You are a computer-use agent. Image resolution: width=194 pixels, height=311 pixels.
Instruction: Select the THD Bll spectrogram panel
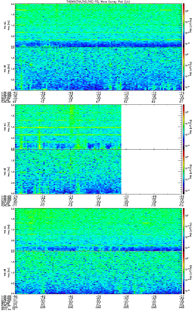pyautogui.click(x=98, y=172)
